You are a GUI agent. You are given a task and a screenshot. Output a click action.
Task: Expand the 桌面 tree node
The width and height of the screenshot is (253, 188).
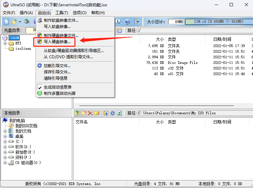[x=5, y=136]
